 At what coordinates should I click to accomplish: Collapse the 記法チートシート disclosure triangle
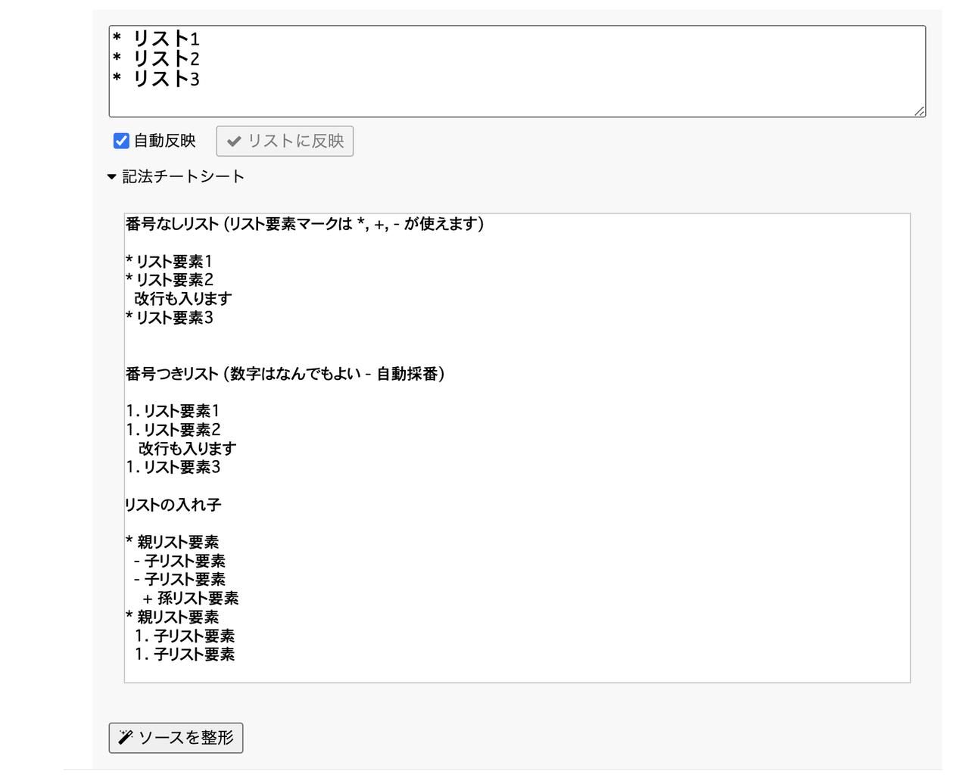click(112, 176)
